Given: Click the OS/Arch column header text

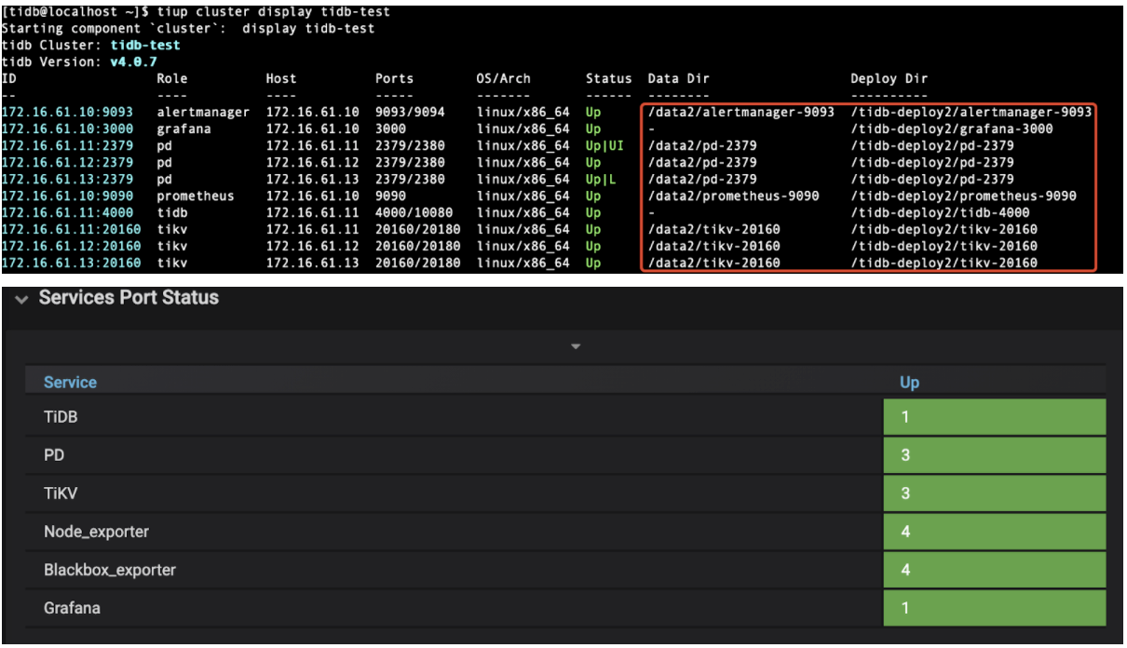Looking at the screenshot, I should tap(503, 78).
